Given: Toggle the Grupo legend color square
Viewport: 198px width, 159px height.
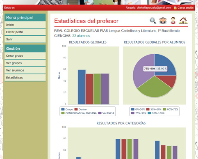Looking at the screenshot, I should (63, 109).
